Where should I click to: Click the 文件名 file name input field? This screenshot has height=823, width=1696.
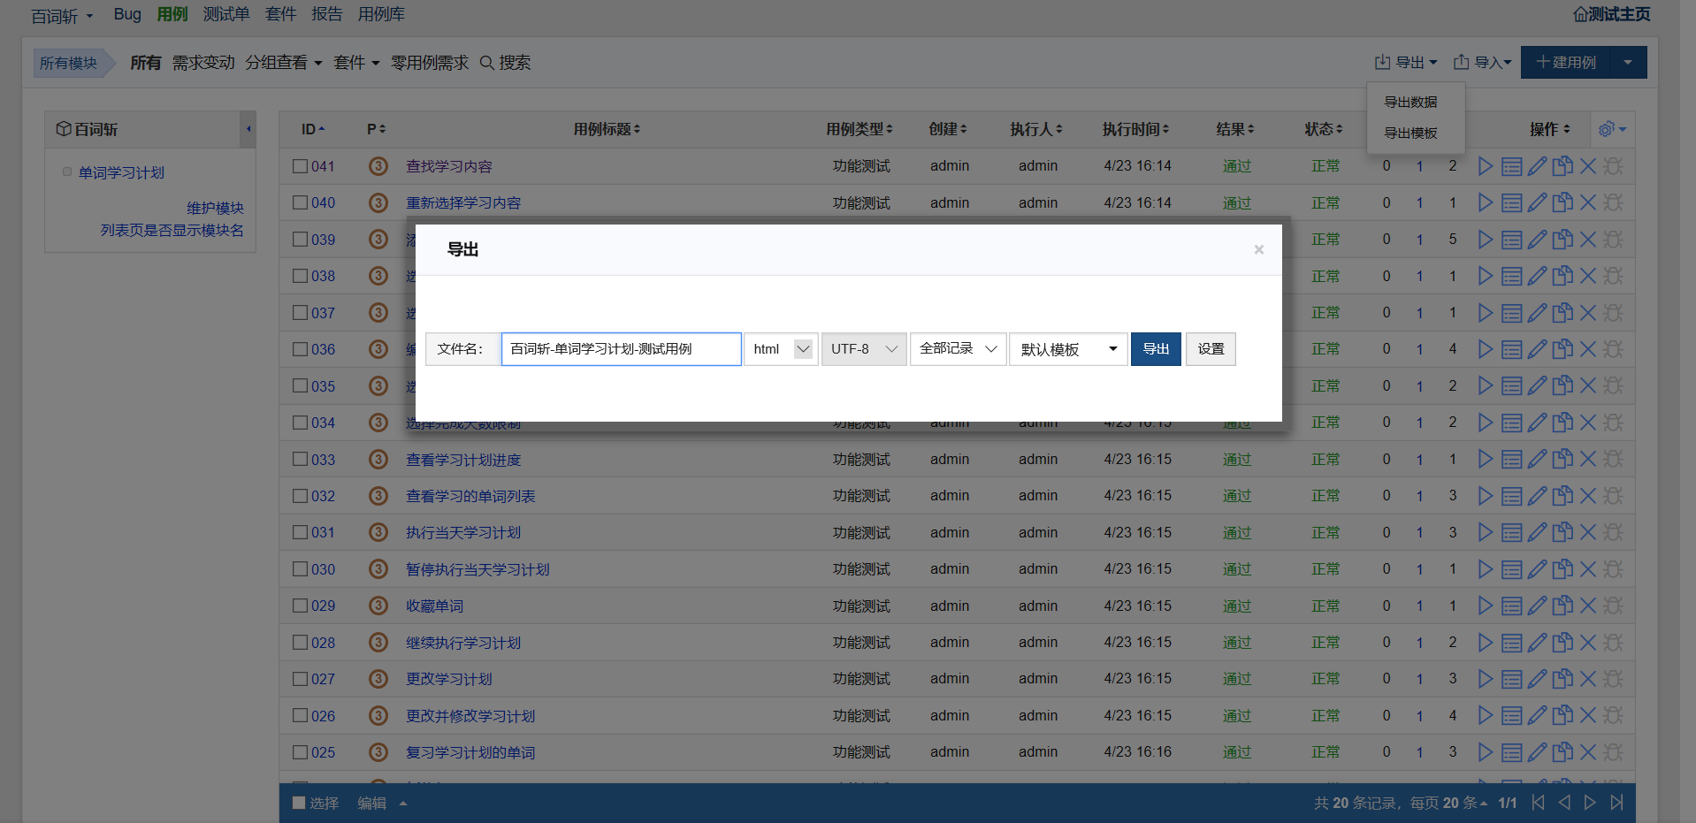pyautogui.click(x=621, y=349)
